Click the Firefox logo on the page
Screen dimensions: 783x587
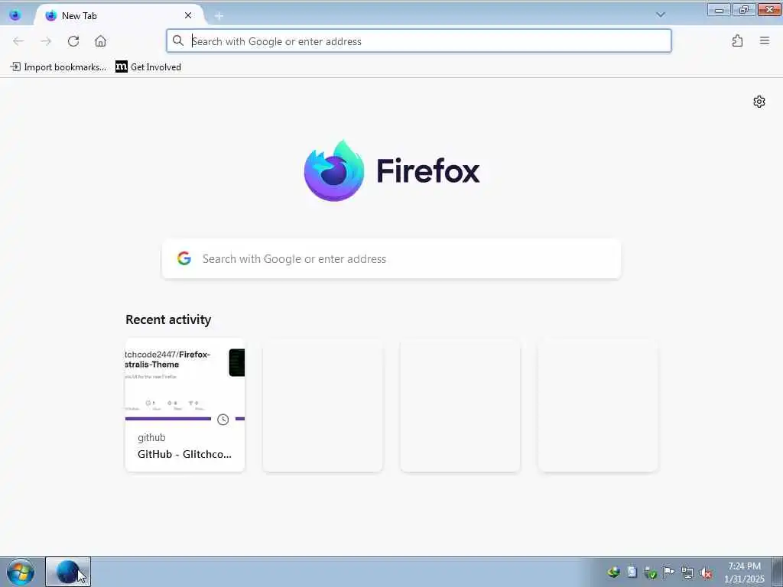[x=392, y=170]
